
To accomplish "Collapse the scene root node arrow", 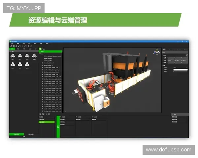I will pyautogui.click(x=40, y=54).
